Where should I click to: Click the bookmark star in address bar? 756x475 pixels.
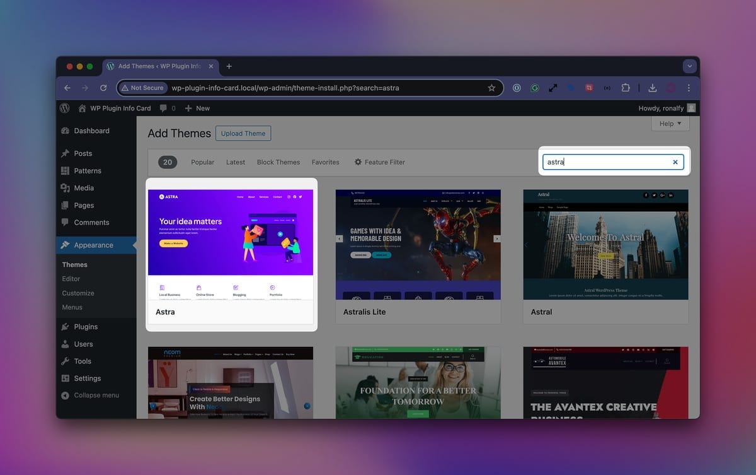pos(491,88)
